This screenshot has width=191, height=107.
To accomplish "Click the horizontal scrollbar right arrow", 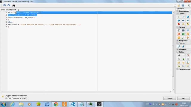I will click(x=171, y=92).
